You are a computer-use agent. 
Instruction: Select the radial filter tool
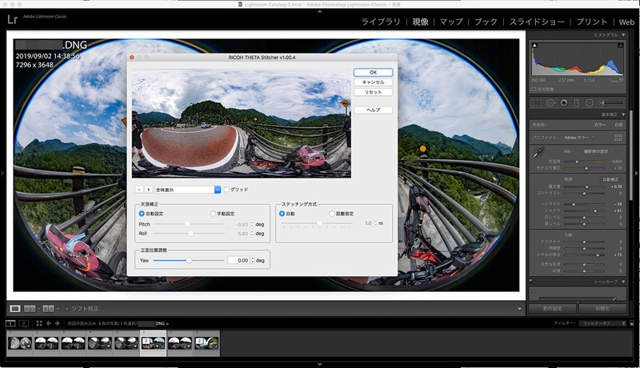coord(590,103)
